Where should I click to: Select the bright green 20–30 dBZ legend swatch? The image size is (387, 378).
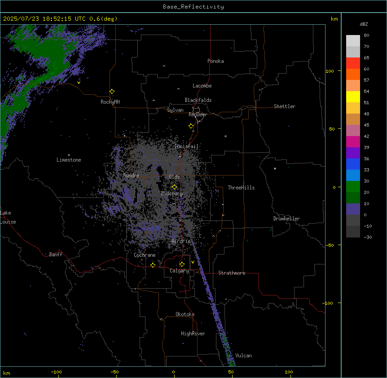[353, 187]
